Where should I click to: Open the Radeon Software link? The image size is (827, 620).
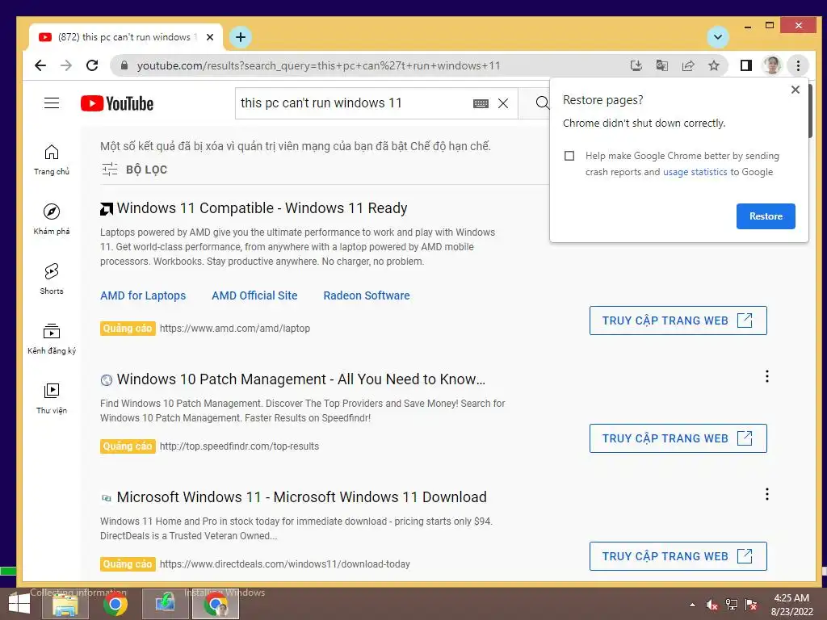coord(367,295)
